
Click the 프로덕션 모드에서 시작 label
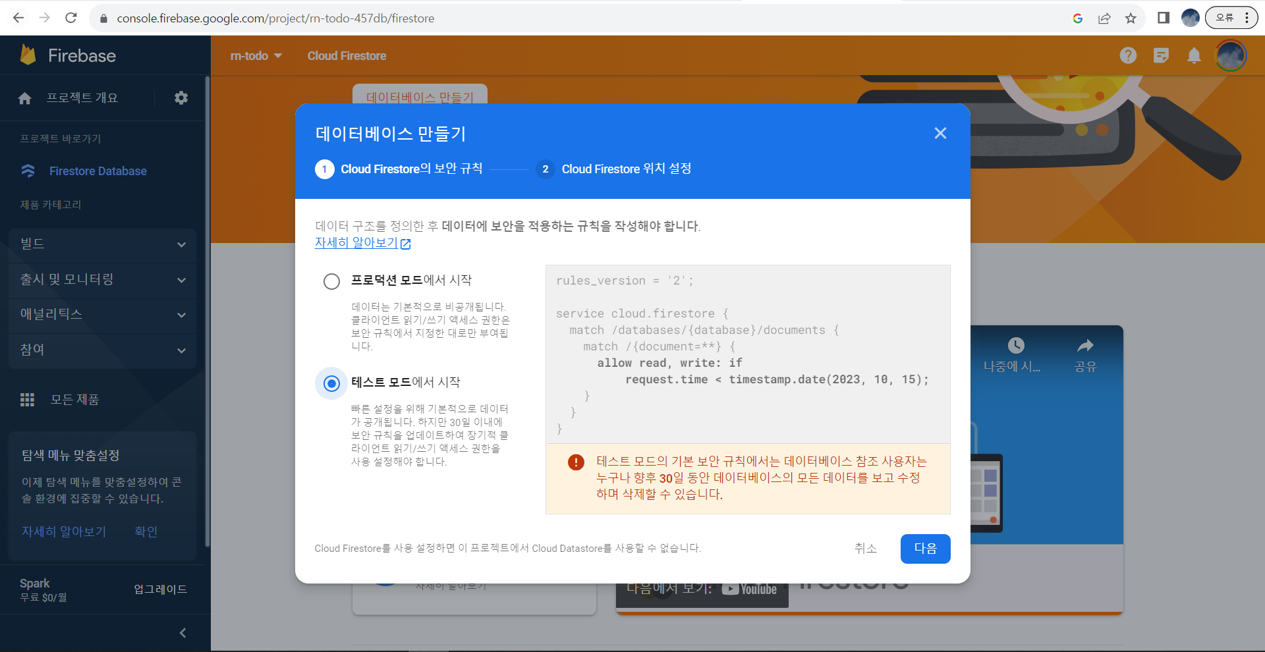pyautogui.click(x=411, y=280)
